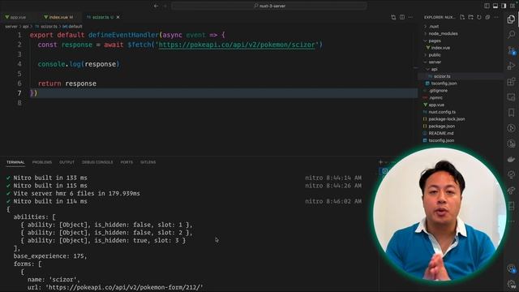519x292 pixels.
Task: Open nuxt.config.ts in the Explorer
Action: pyautogui.click(x=442, y=112)
